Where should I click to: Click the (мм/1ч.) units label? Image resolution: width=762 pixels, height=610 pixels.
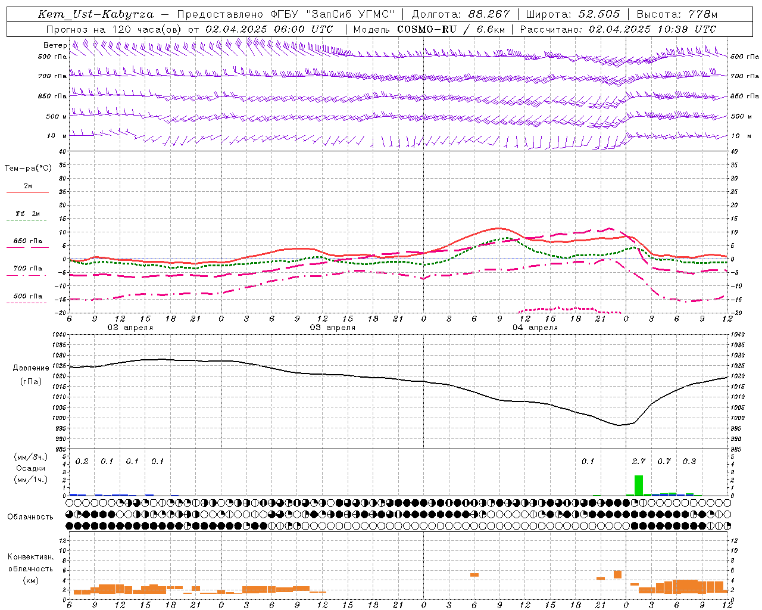30,480
